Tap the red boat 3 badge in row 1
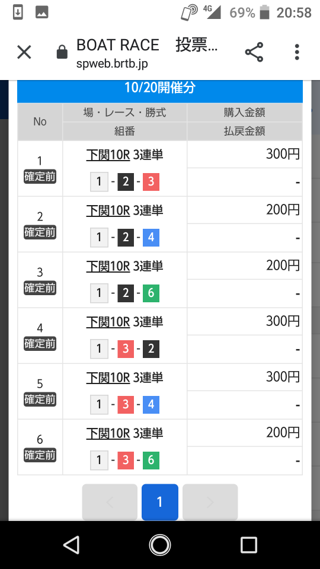The height and width of the screenshot is (569, 320). click(x=151, y=181)
